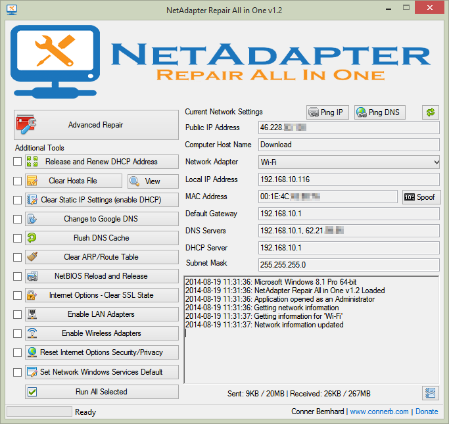Click the Local IP Address field
449x424 pixels.
(349, 179)
